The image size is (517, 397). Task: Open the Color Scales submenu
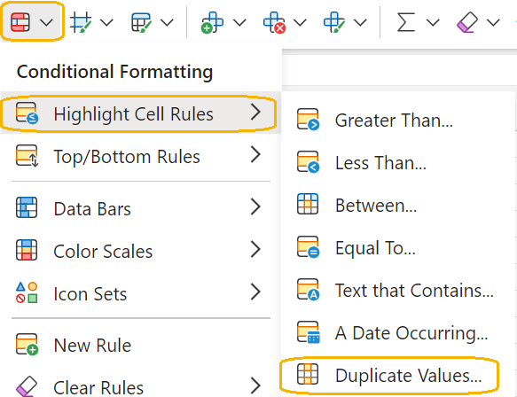pos(141,251)
